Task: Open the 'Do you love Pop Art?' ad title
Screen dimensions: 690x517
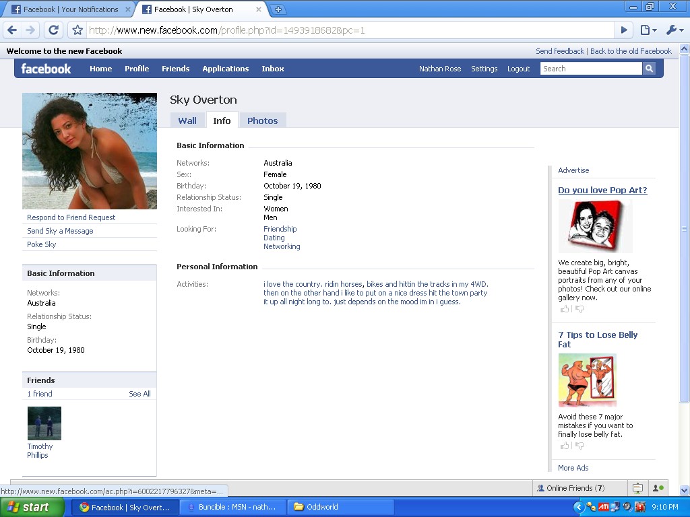Action: coord(602,190)
